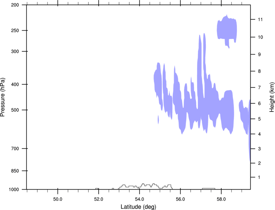This screenshot has height=210, width=275.
Task: Click the 56.0 latitude tick label
Action: pos(181,199)
